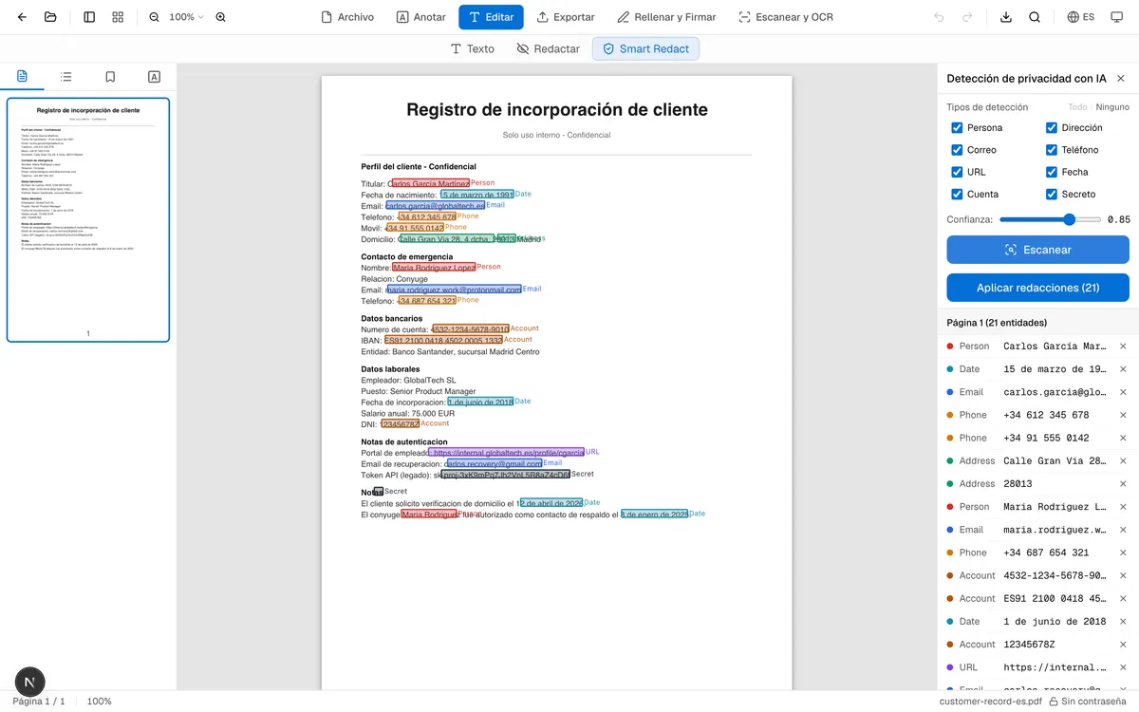Remove URL https://internal entity
The width and height of the screenshot is (1139, 712).
[x=1123, y=667]
